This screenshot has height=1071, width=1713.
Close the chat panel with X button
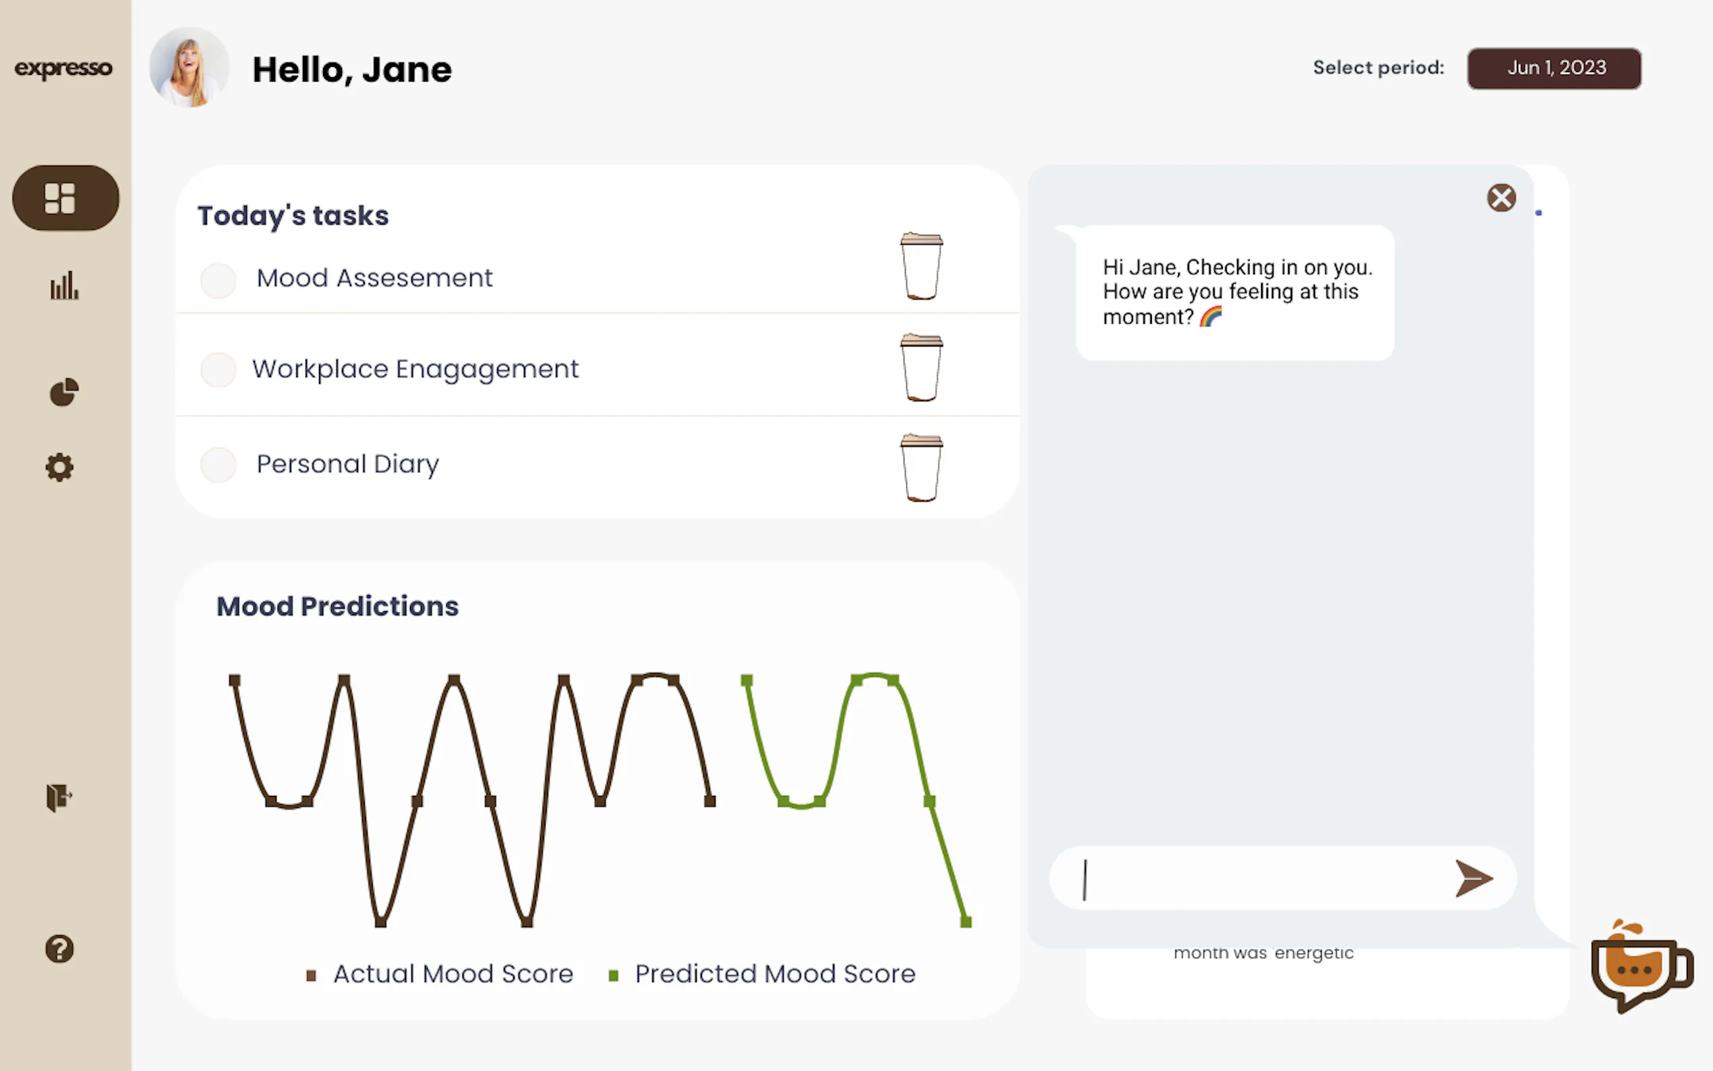[1501, 198]
